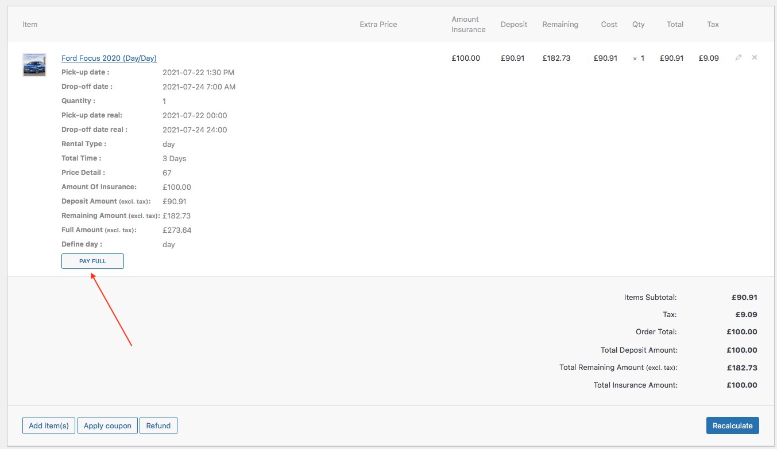The image size is (777, 449).
Task: Select the Deposit Amount (excl. tax) value £90.91
Action: coord(175,201)
